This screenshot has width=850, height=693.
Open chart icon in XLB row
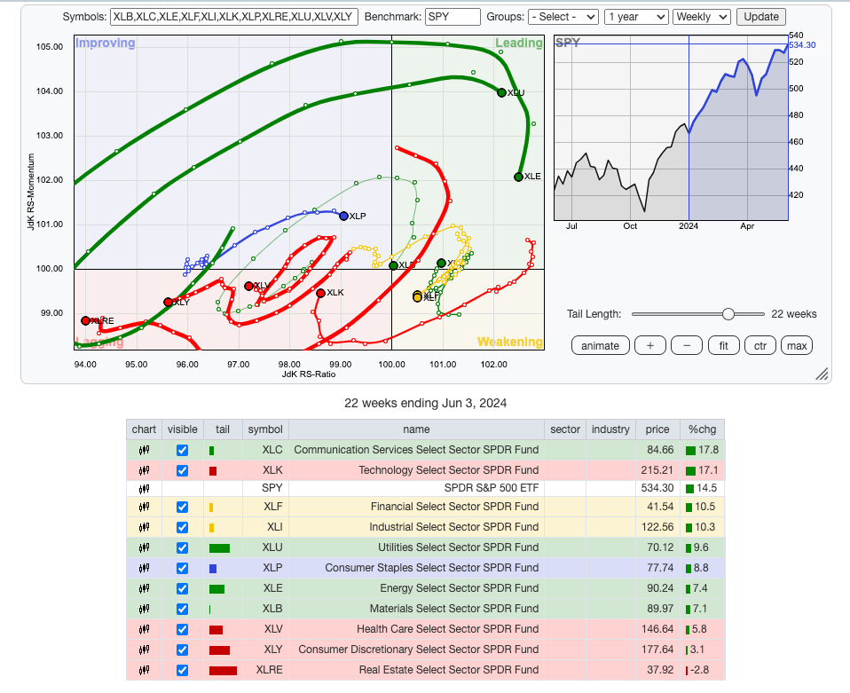click(x=144, y=609)
